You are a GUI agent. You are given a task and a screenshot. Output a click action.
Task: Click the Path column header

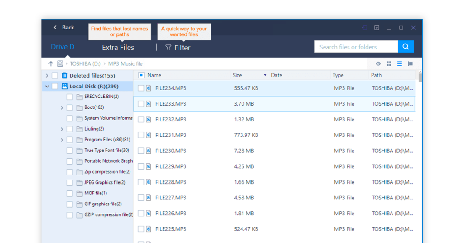376,75
